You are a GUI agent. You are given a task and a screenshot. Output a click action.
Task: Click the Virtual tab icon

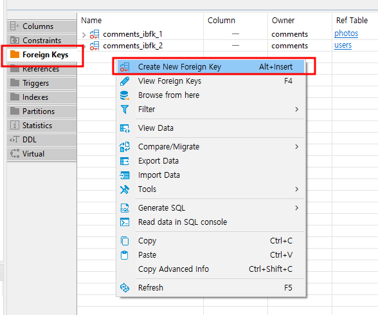[x=14, y=153]
